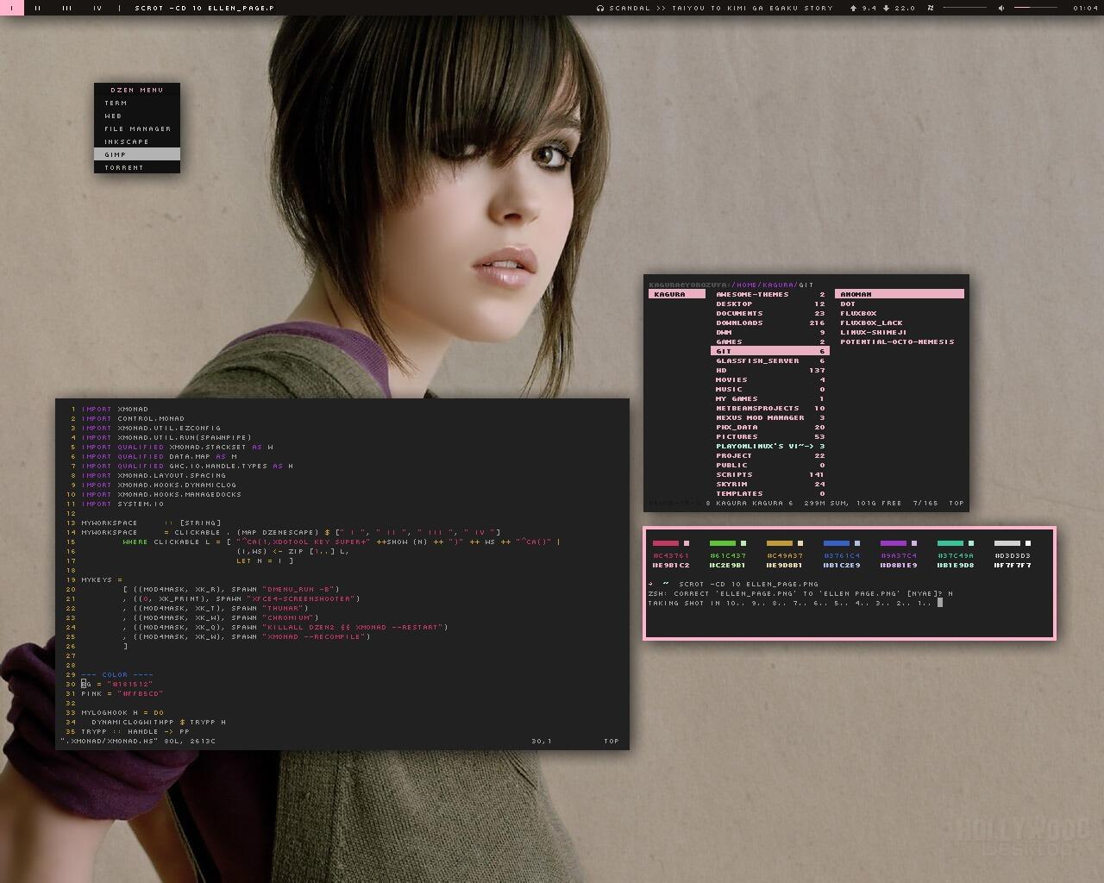This screenshot has height=883, width=1104.
Task: Click the vim status line .XMONAD/XMONAD.HS
Action: click(x=138, y=741)
